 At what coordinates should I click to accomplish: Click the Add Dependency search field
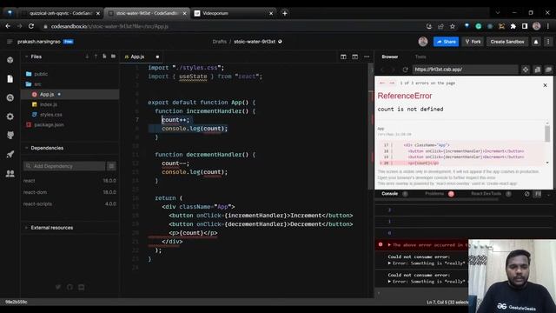click(64, 166)
